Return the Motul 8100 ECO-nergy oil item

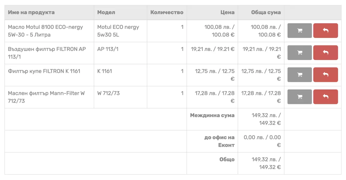(325, 31)
